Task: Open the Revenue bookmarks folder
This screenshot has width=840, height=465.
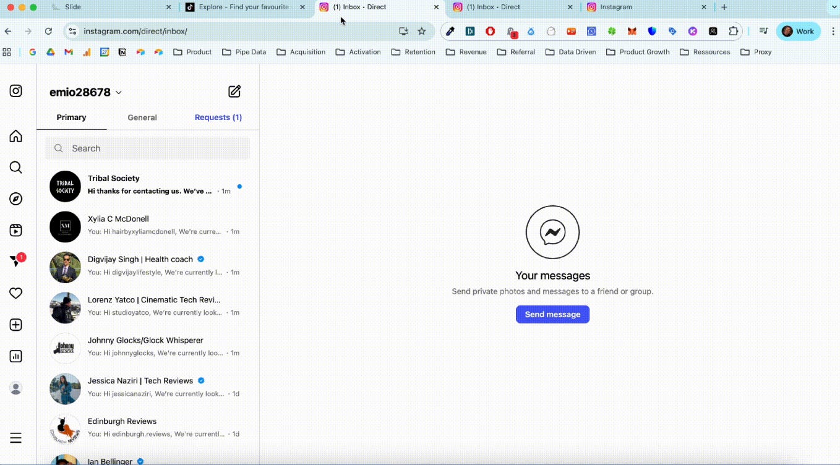Action: [466, 52]
